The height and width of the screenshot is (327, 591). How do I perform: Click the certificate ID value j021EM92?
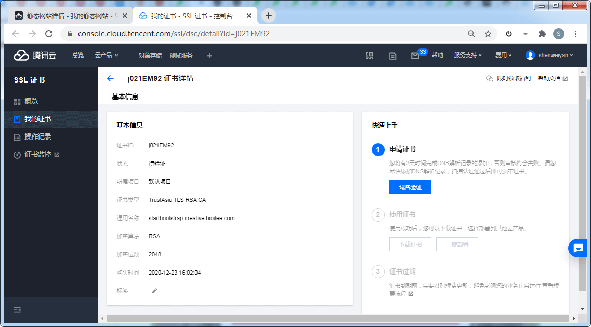coord(161,146)
